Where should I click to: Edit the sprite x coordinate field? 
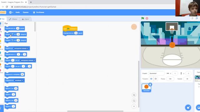(x=175, y=73)
